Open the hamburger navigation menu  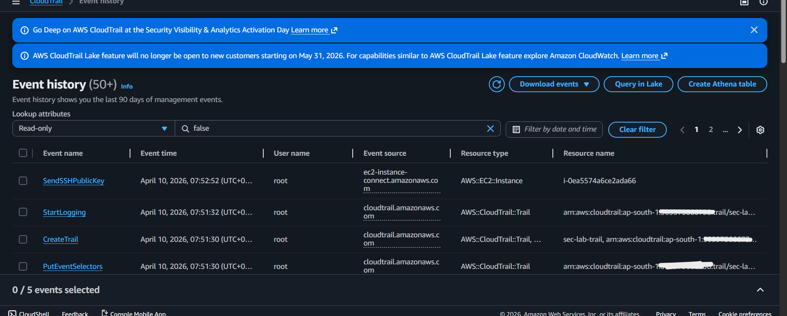tap(16, 2)
